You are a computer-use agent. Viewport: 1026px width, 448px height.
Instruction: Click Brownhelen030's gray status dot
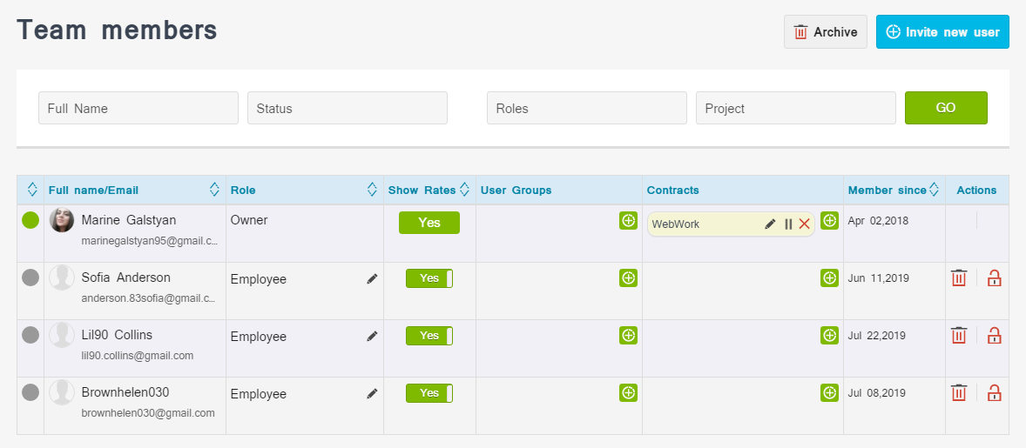tap(30, 392)
